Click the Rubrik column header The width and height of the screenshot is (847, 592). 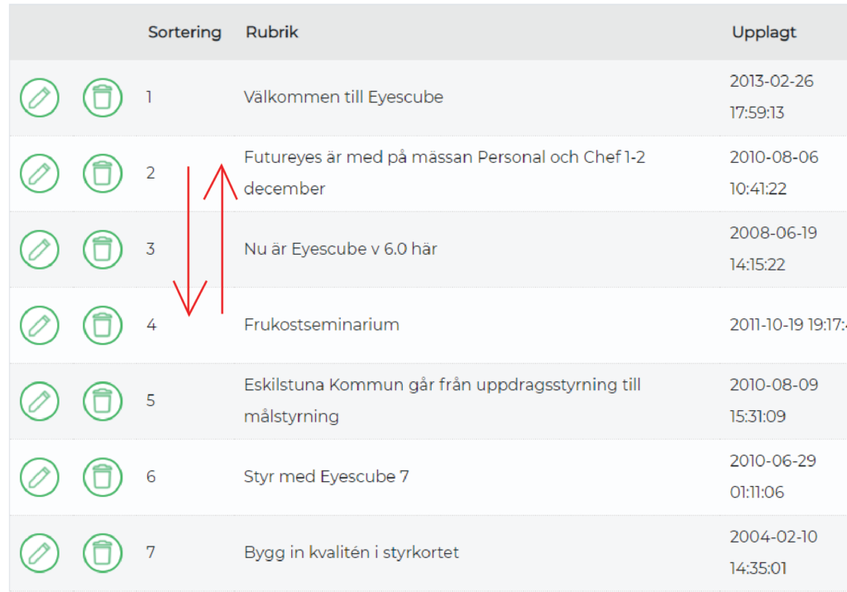271,32
